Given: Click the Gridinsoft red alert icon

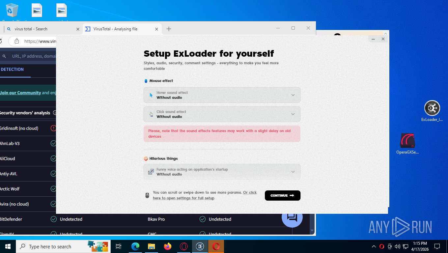Looking at the screenshot, I should [53, 128].
